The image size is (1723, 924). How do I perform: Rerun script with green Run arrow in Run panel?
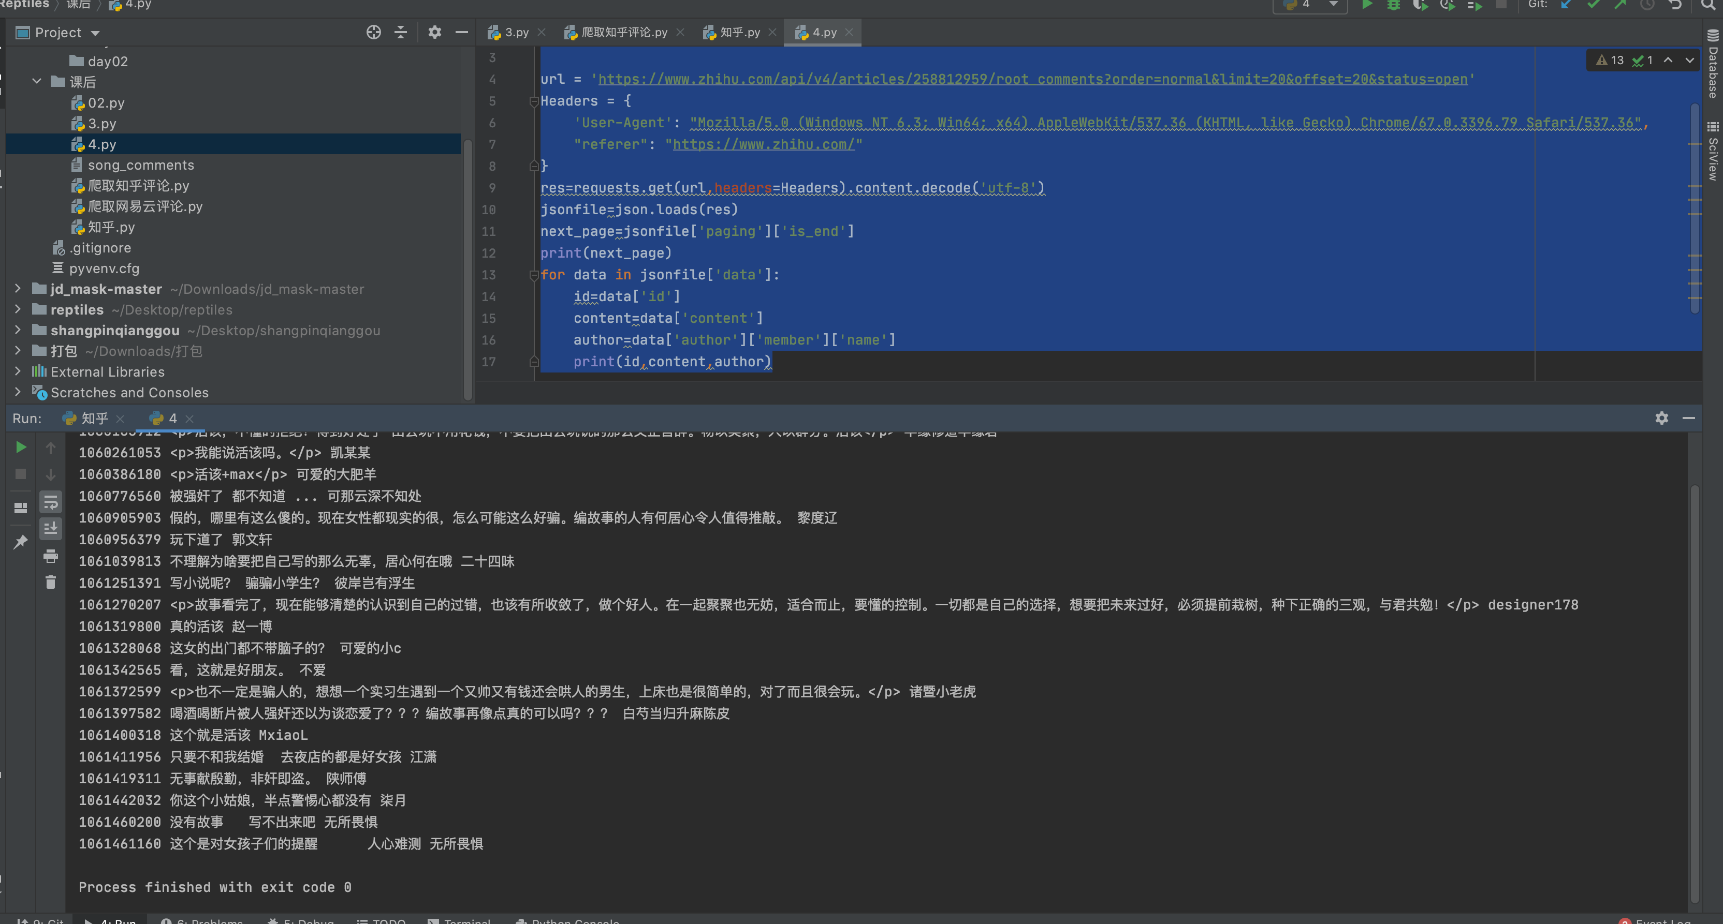pyautogui.click(x=21, y=448)
